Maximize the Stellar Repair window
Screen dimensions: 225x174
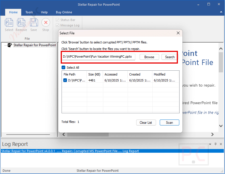209,4
